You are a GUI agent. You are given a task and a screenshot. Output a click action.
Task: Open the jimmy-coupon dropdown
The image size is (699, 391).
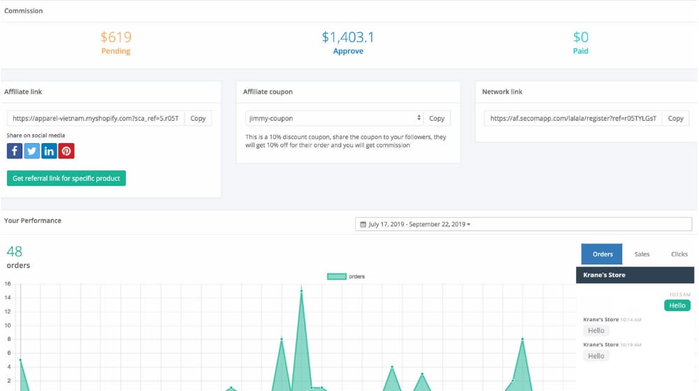tap(334, 119)
